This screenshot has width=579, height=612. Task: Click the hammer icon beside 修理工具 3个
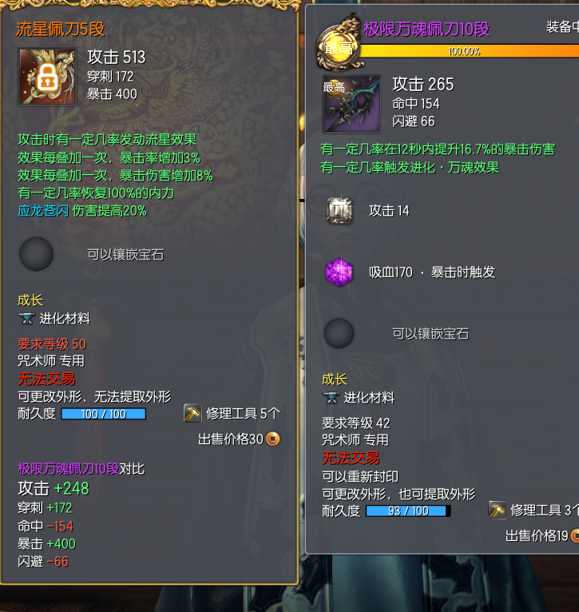(x=497, y=510)
